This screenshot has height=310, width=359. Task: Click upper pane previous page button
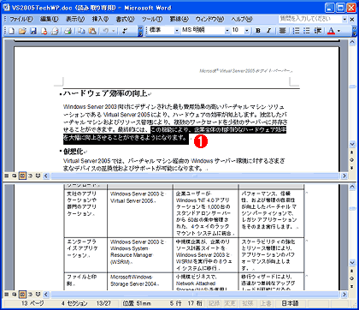tap(352, 152)
